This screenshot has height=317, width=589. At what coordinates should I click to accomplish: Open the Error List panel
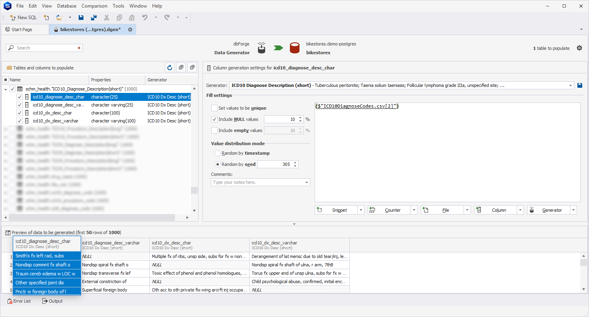coord(18,301)
